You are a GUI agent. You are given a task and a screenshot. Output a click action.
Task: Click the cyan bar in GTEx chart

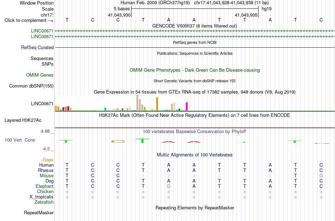(105, 109)
